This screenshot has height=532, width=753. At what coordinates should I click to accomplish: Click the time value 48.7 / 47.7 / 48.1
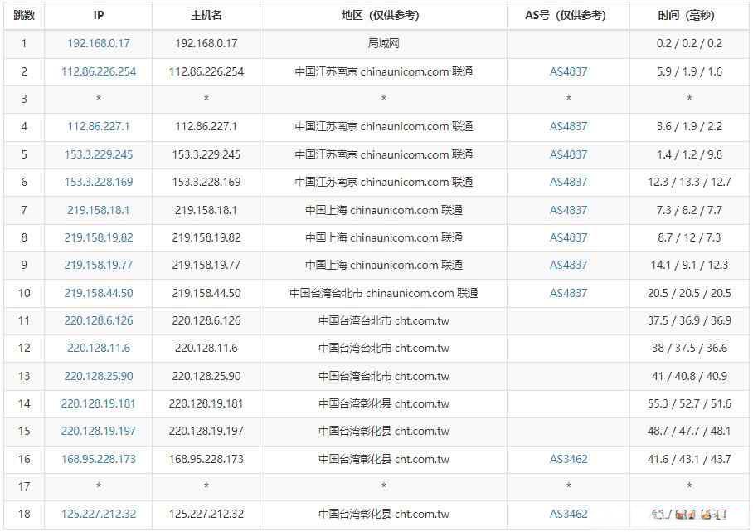[x=690, y=431]
